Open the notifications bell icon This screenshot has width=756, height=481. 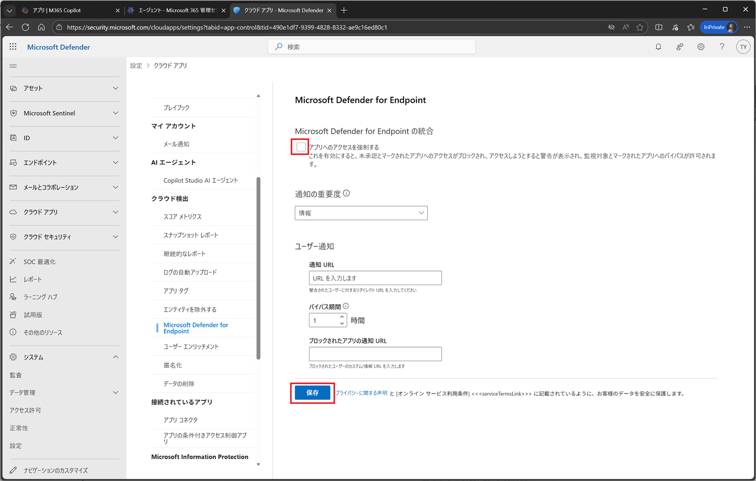[x=658, y=47]
